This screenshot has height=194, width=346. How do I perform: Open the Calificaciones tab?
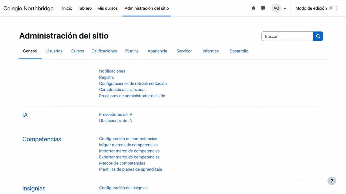(x=104, y=51)
